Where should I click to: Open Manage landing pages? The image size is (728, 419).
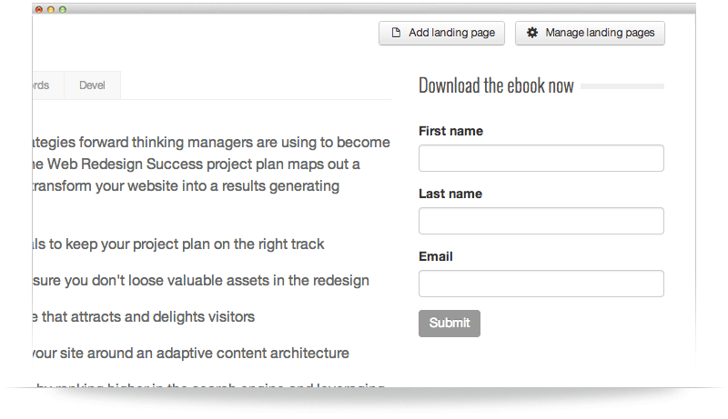tap(590, 33)
